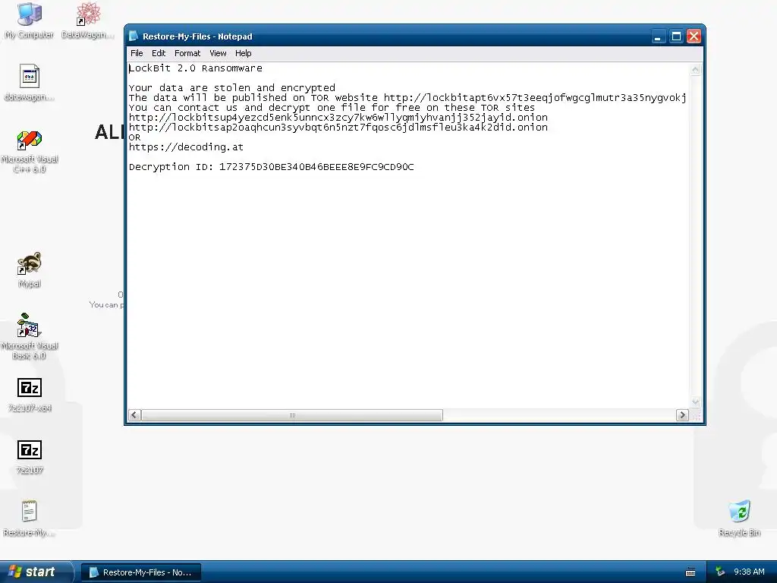
Task: Maximize the Notepad window
Action: coord(676,36)
